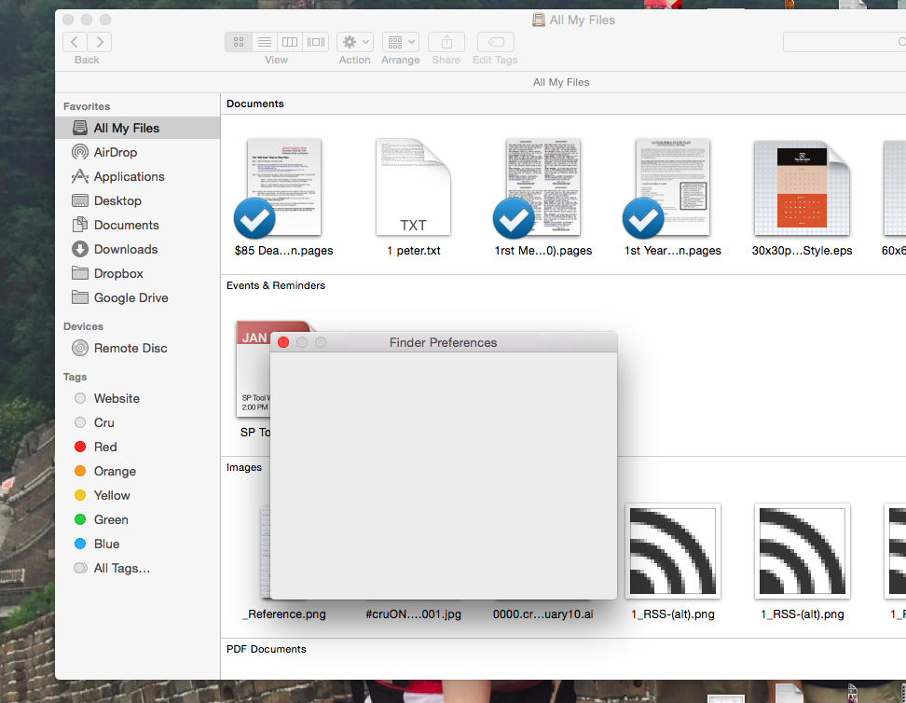Viewport: 906px width, 703px height.
Task: Click the Edit Tags toolbar button
Action: (x=496, y=42)
